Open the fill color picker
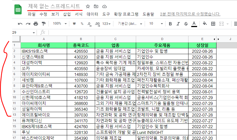237x140 pixels. (x=205, y=23)
